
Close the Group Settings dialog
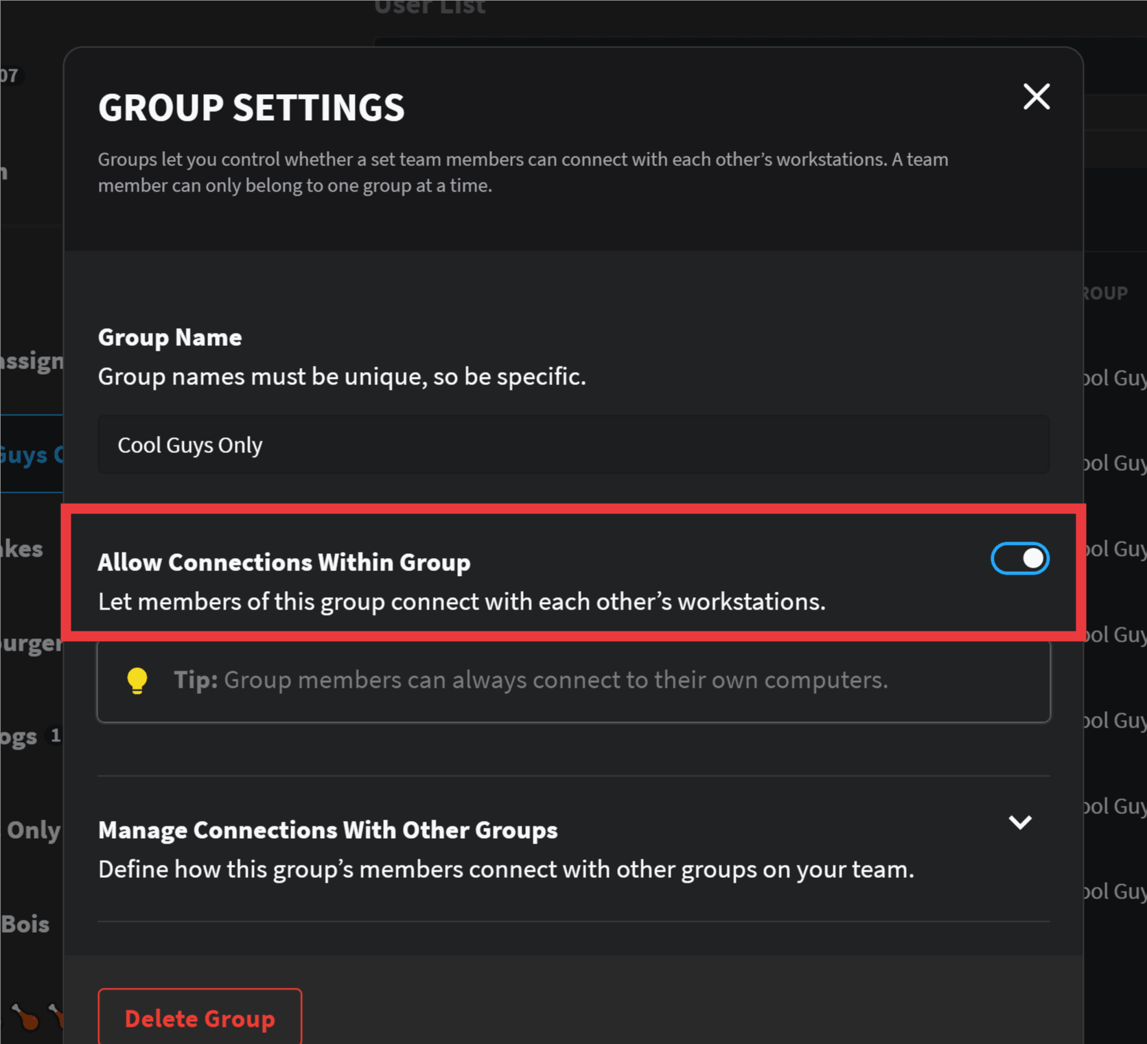pos(1036,97)
